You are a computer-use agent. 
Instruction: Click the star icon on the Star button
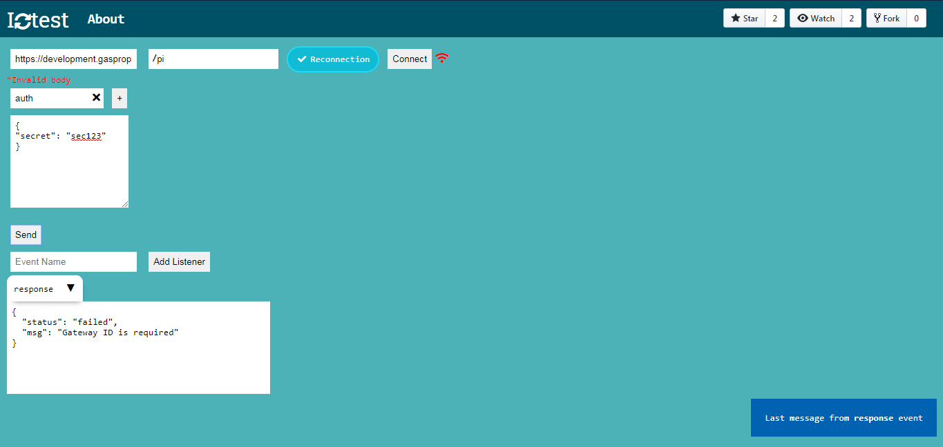pos(736,17)
